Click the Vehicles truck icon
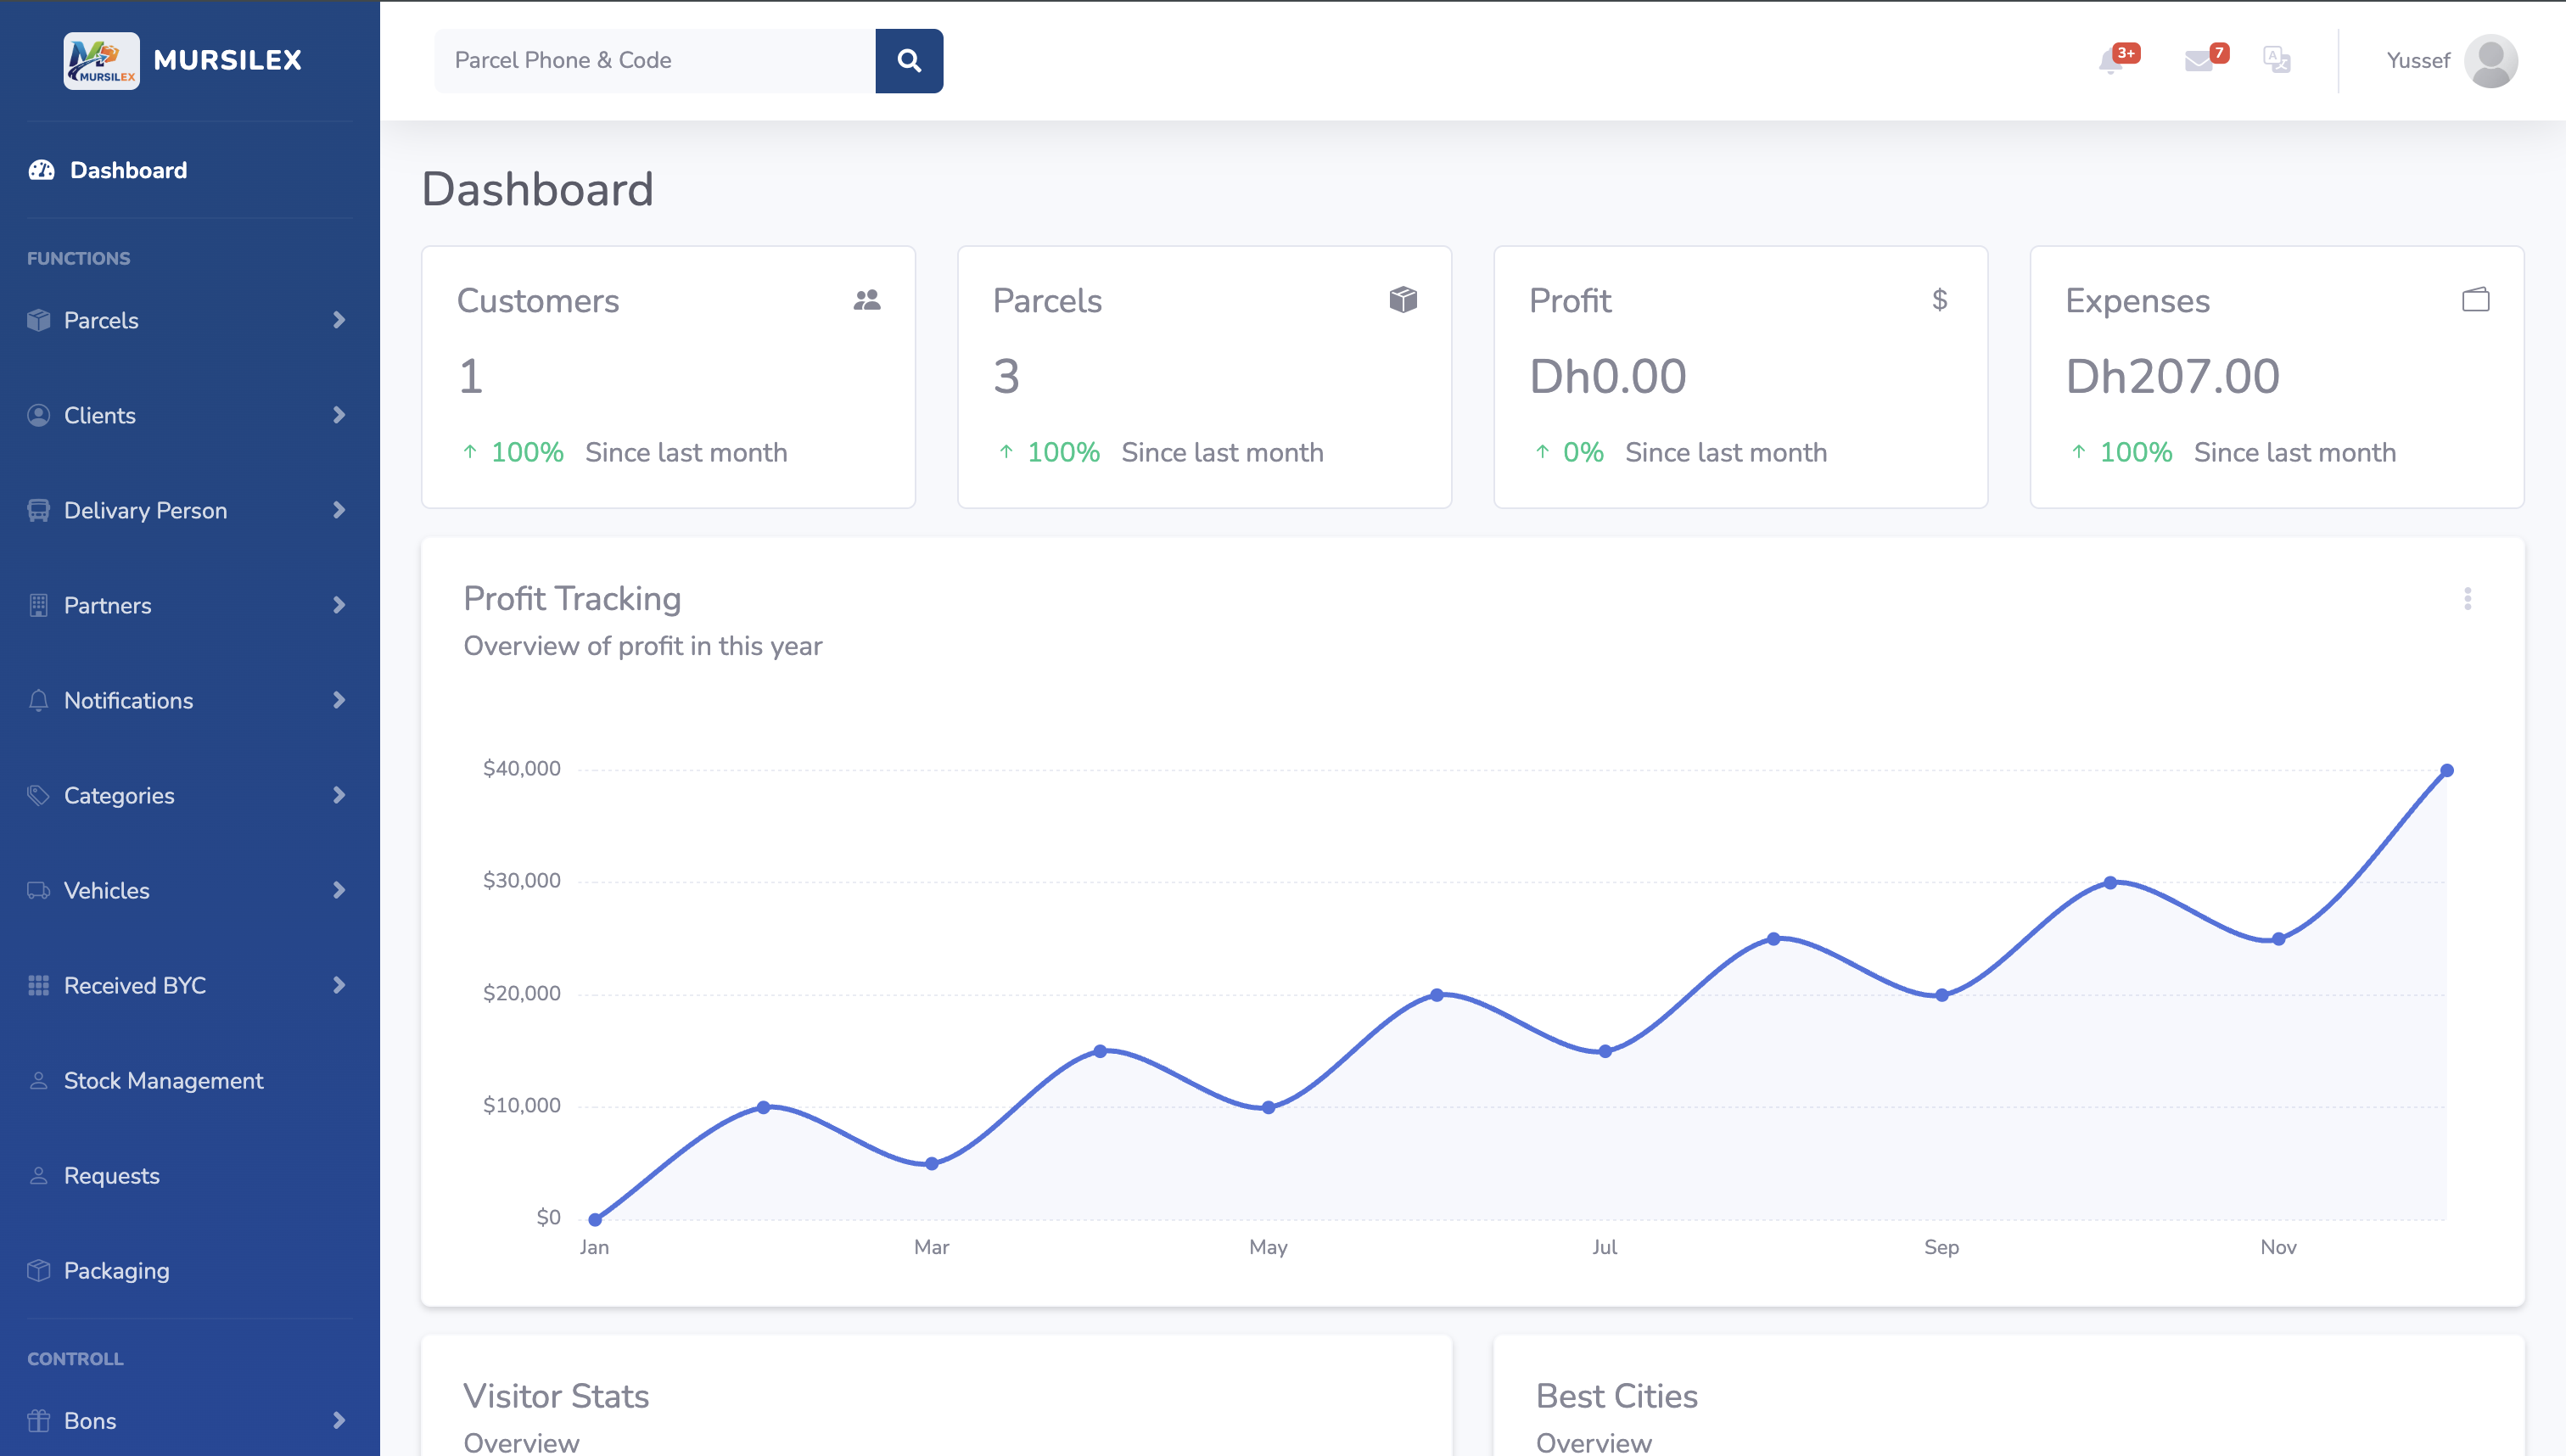Viewport: 2566px width, 1456px height. coord(39,890)
